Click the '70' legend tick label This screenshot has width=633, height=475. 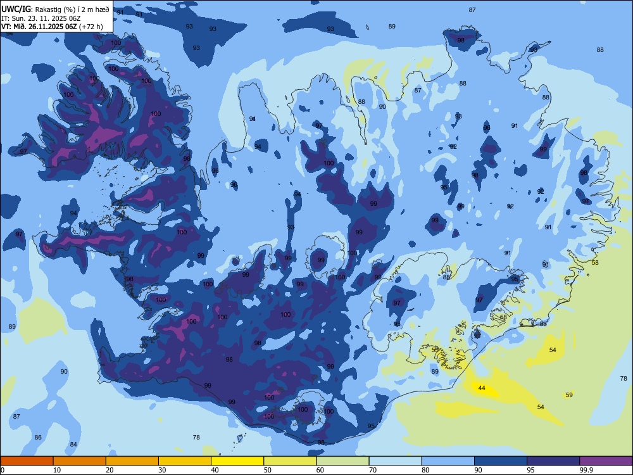pyautogui.click(x=373, y=470)
